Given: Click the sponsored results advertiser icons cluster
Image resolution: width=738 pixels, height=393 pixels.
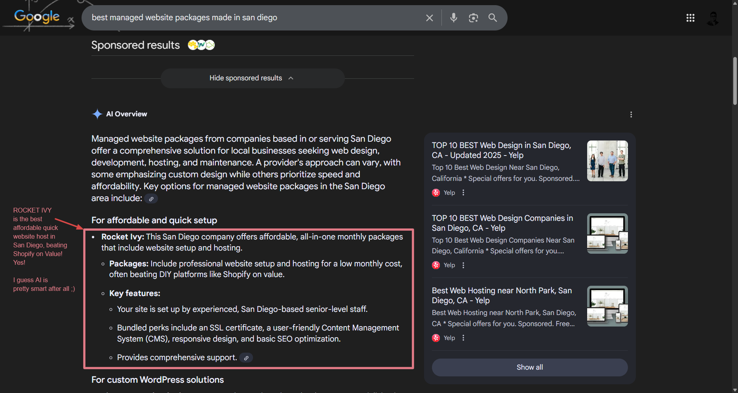Looking at the screenshot, I should click(201, 45).
